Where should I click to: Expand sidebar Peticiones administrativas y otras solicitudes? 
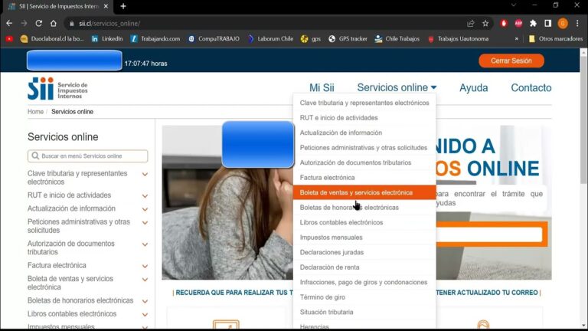coord(145,222)
